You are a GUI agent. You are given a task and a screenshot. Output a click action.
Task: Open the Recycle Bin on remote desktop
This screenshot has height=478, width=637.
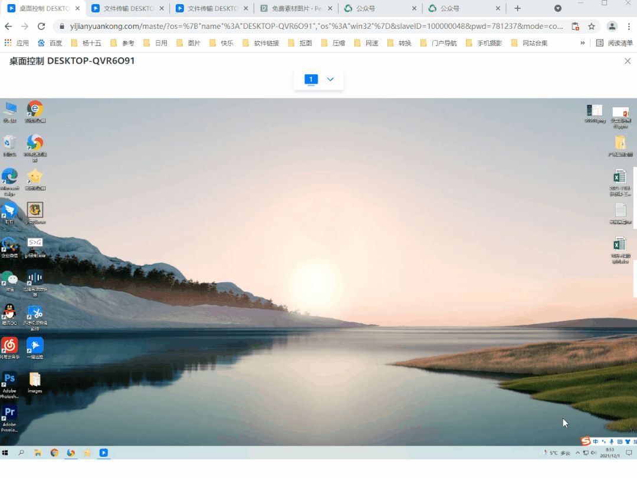click(9, 143)
